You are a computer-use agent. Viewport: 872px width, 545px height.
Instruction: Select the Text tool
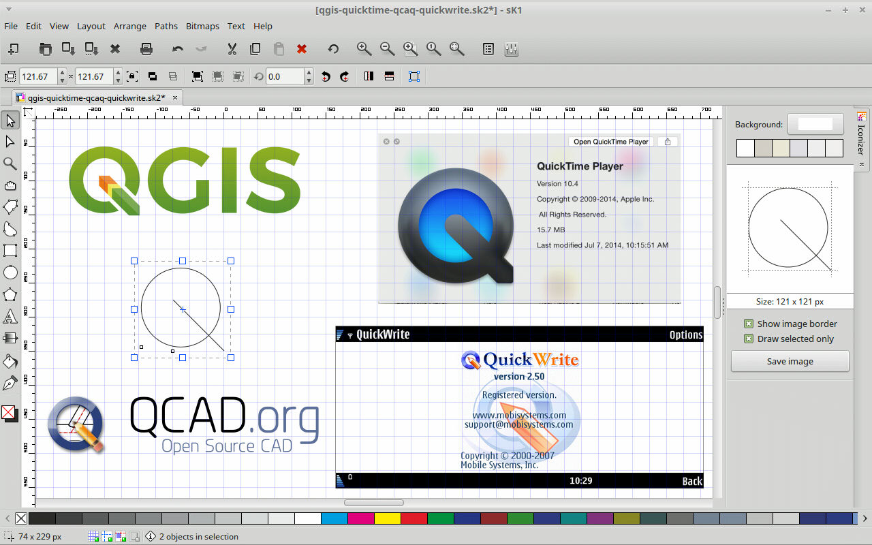[x=10, y=316]
